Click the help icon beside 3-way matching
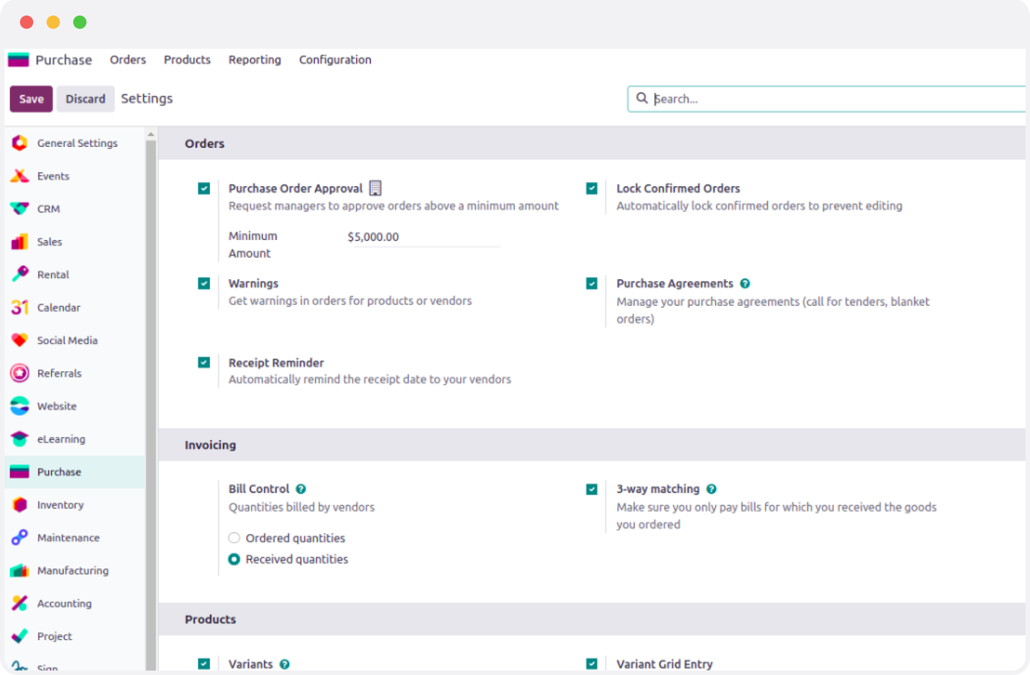The height and width of the screenshot is (675, 1030). tap(711, 489)
